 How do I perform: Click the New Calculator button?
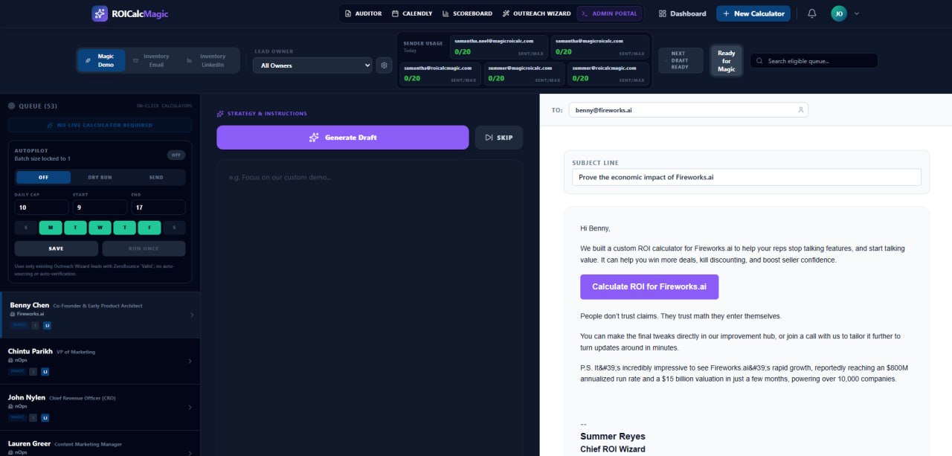753,13
